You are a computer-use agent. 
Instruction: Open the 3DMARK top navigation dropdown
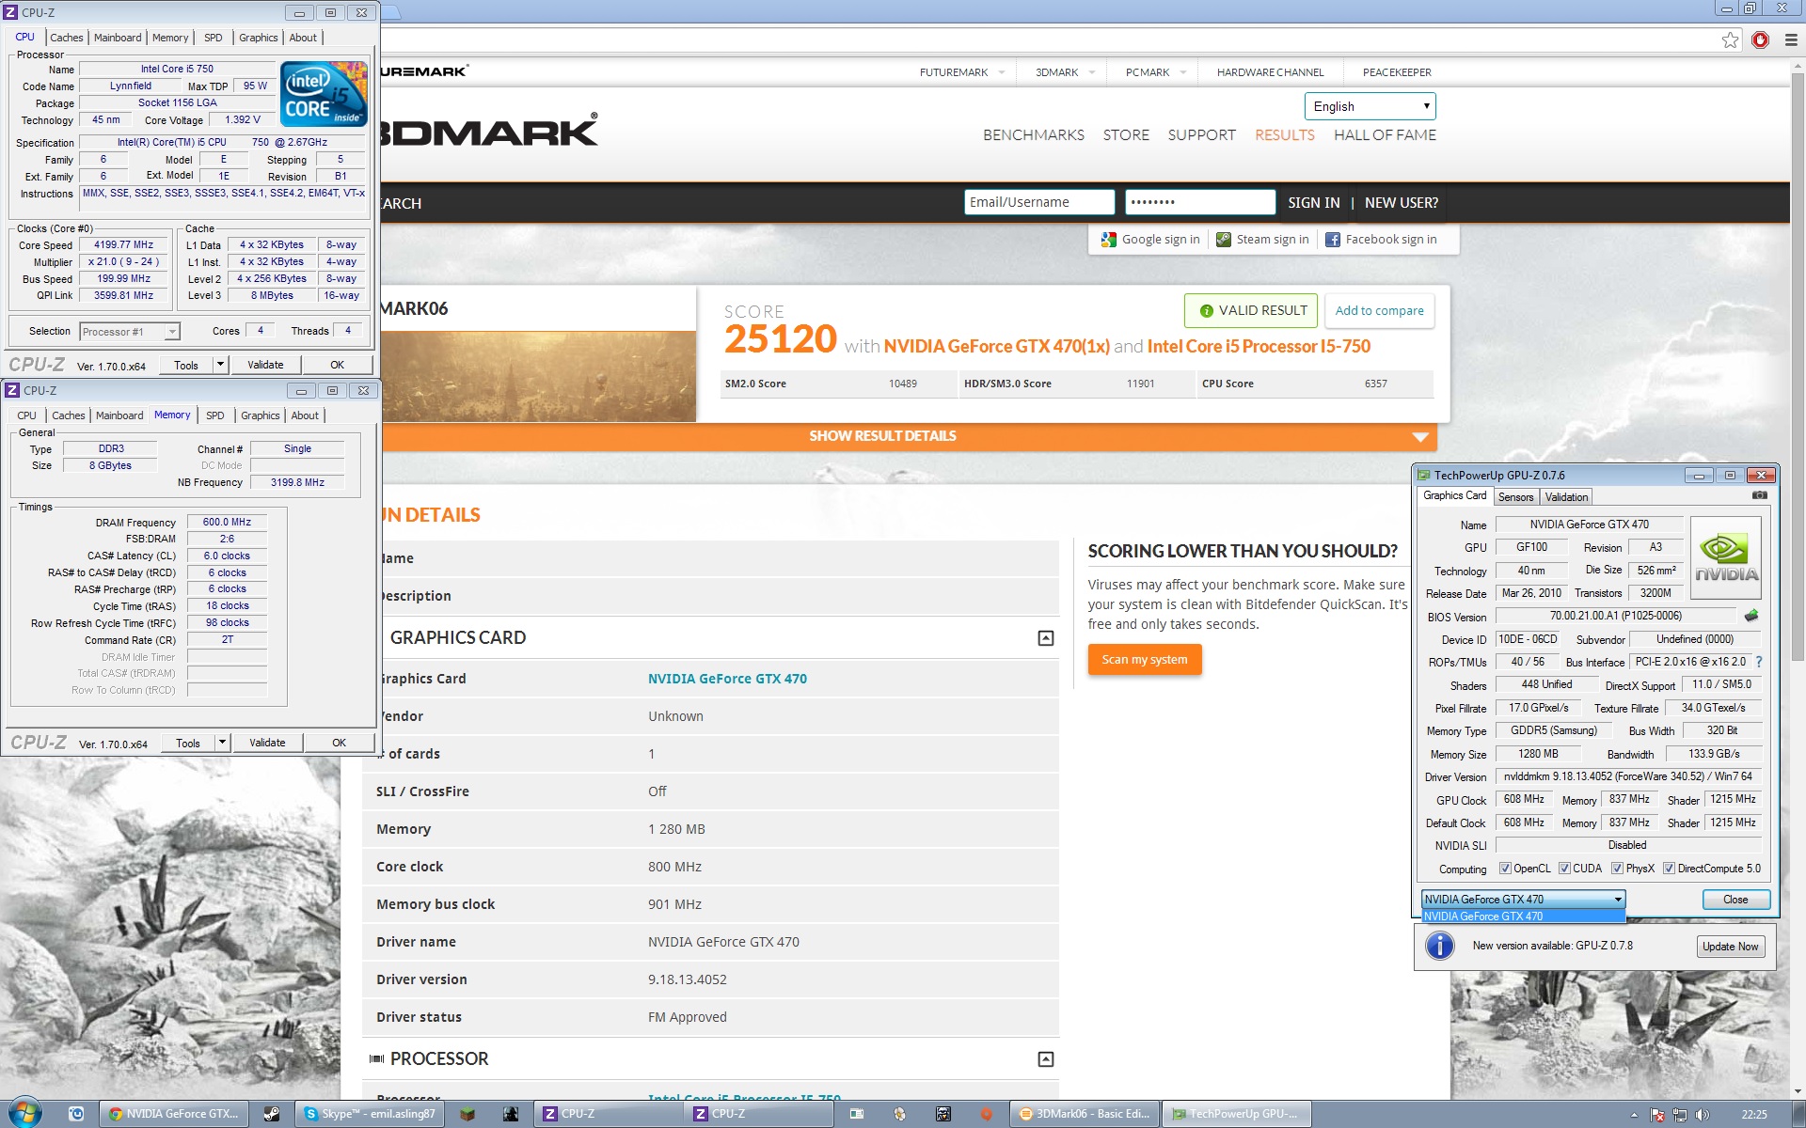[x=1065, y=72]
